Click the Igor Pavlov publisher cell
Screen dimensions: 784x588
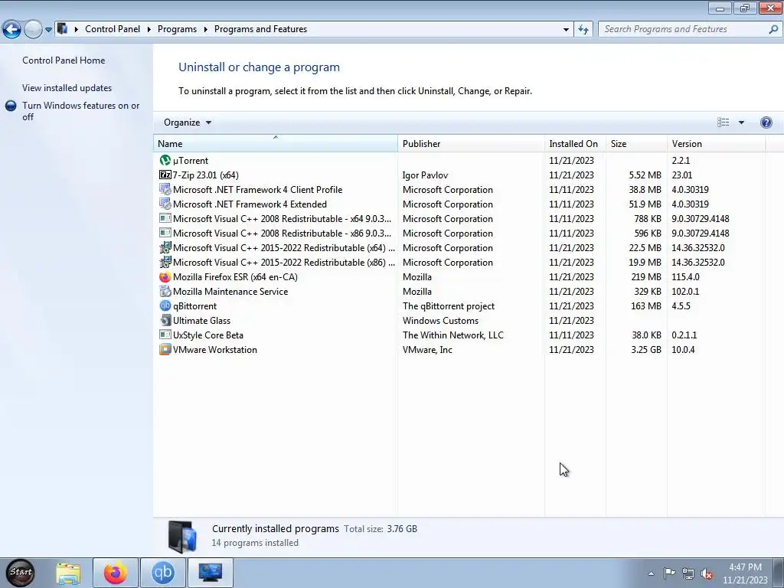coord(425,175)
